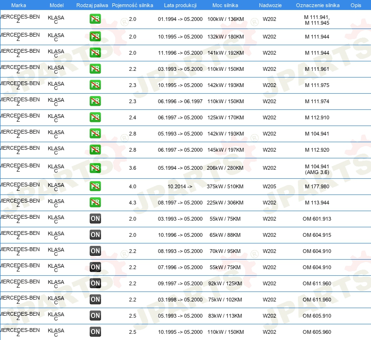
Task: Click the PB icon in the M 112.920 row
Action: (95, 150)
